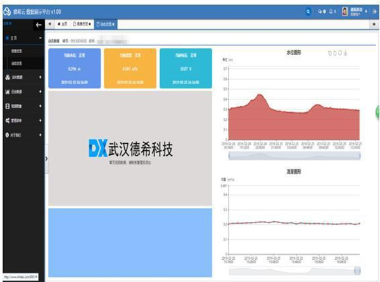380x282 pixels.
Task: Select the middle tab in the tab bar
Action: click(80, 24)
